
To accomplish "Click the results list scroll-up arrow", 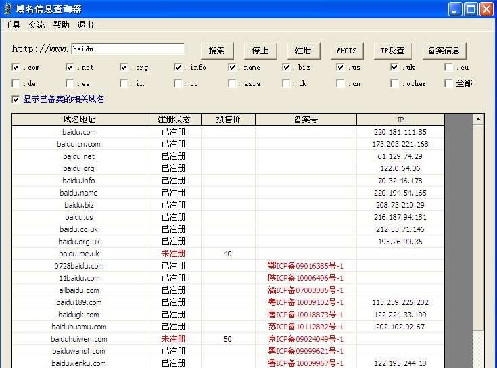I will tap(478, 120).
